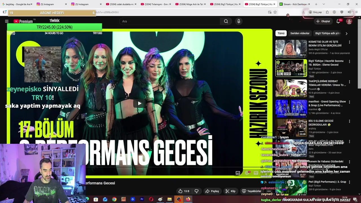
Task: Open the notifications bell
Action: 338,21
